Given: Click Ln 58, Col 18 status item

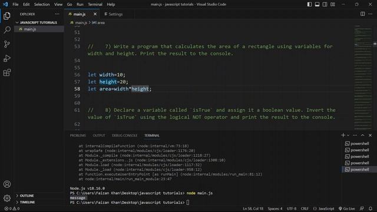Looking at the screenshot, I should 253,208.
